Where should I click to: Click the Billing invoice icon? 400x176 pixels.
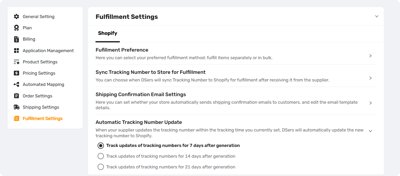[16, 39]
